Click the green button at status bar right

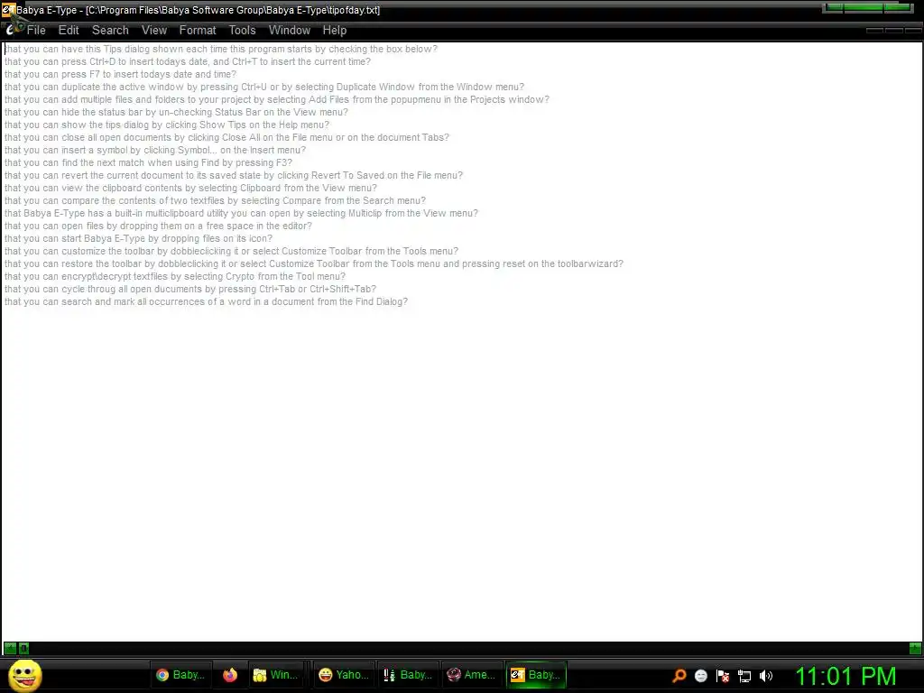tap(915, 648)
